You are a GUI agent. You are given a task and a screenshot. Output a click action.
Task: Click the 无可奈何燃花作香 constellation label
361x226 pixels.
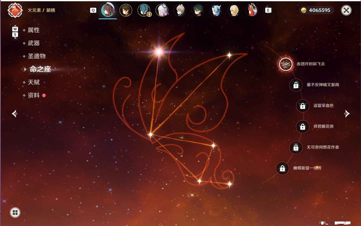pyautogui.click(x=323, y=147)
